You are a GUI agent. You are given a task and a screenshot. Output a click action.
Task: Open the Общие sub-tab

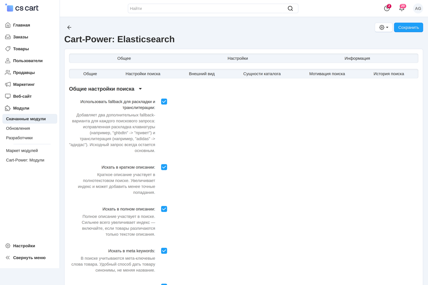90,74
